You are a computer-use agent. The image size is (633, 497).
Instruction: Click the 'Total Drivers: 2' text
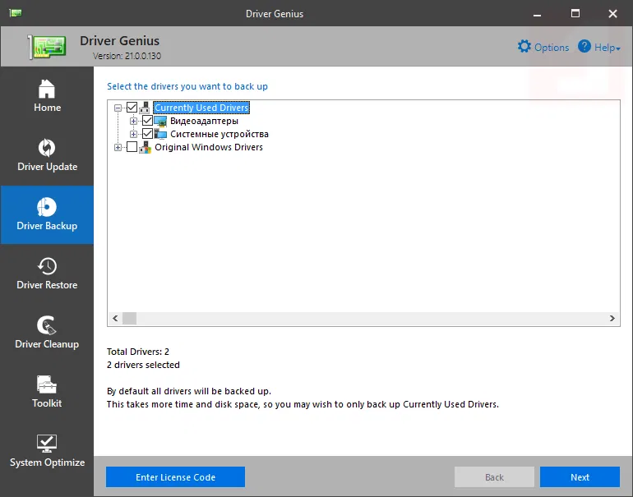click(138, 352)
